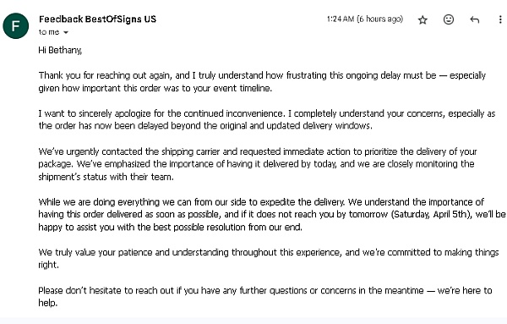Image resolution: width=507 pixels, height=324 pixels.
Task: Click the 1:24 AM timestamp
Action: coord(365,19)
